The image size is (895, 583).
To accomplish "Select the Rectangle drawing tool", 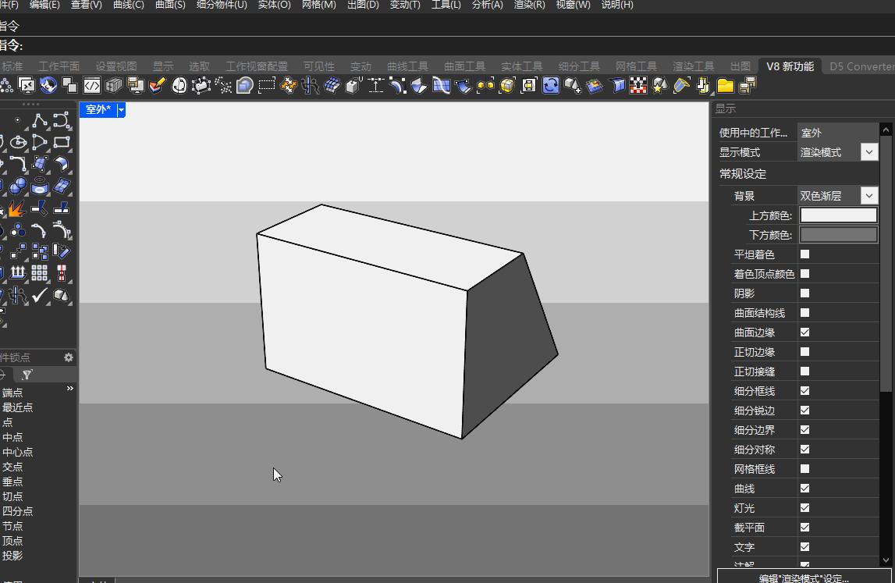I will click(61, 143).
